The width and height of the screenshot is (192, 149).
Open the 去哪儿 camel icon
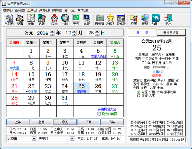click(156, 20)
